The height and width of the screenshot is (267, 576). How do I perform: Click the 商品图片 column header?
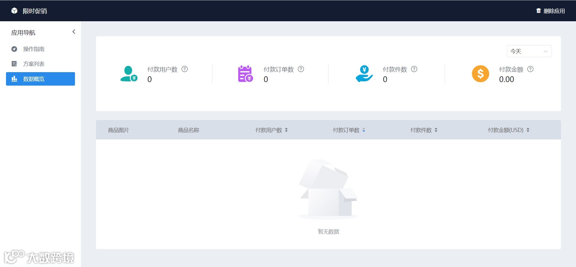118,130
